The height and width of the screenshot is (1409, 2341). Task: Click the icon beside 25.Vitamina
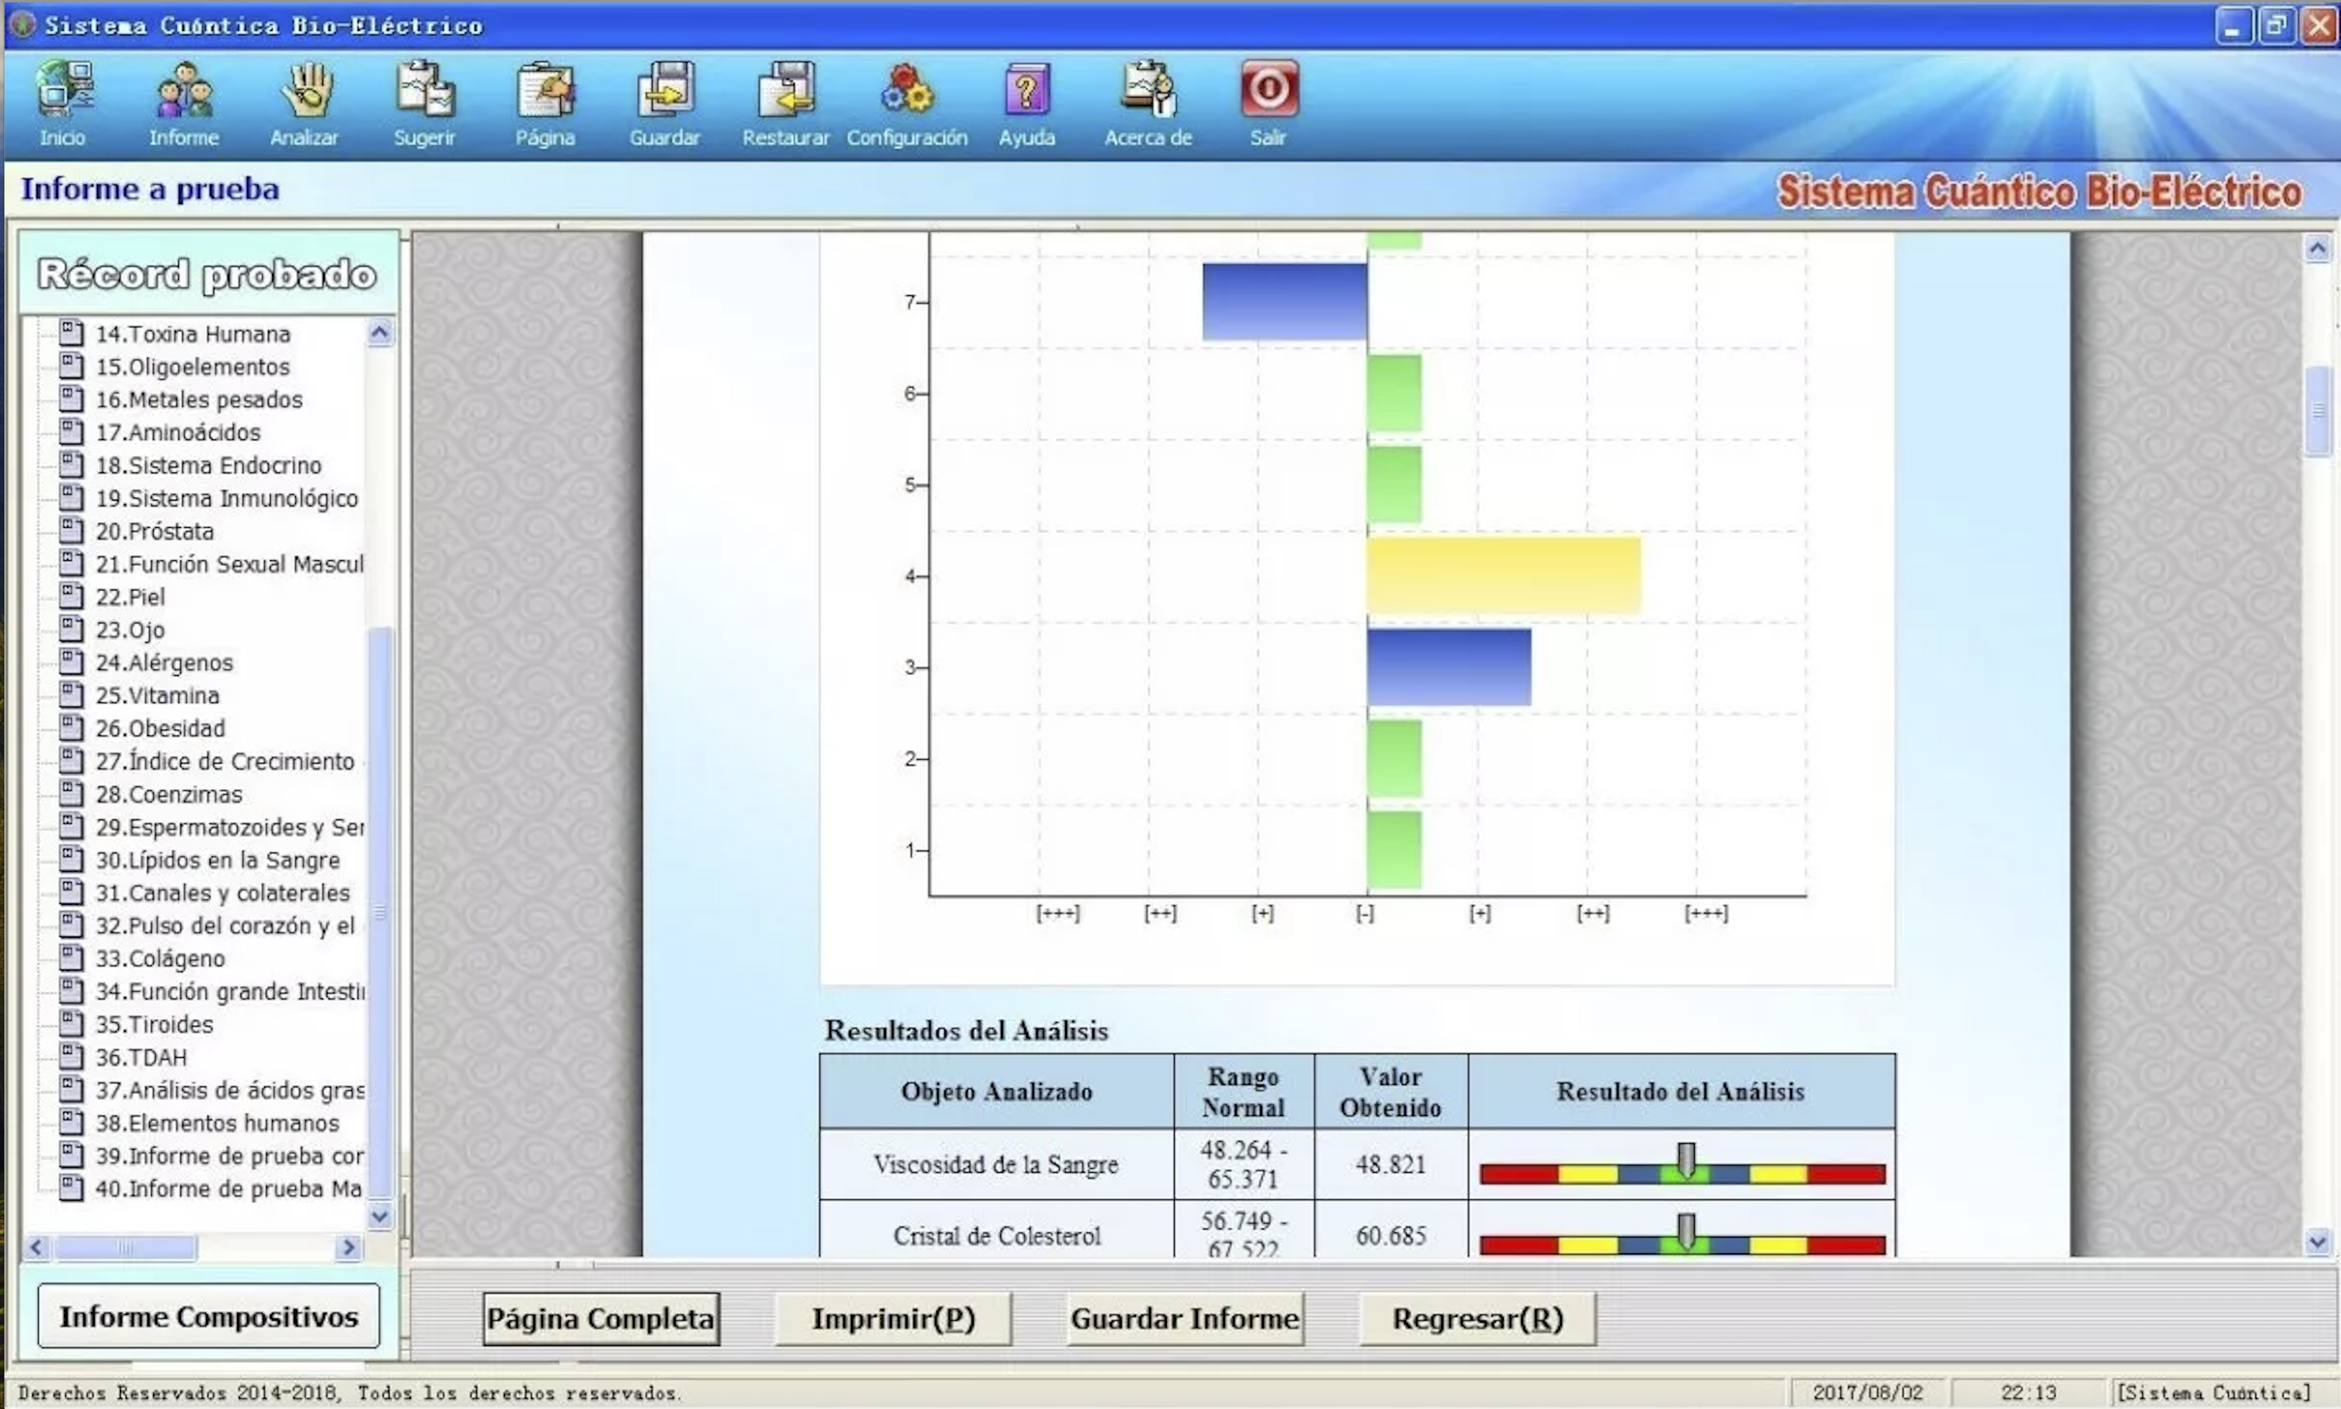(x=70, y=694)
